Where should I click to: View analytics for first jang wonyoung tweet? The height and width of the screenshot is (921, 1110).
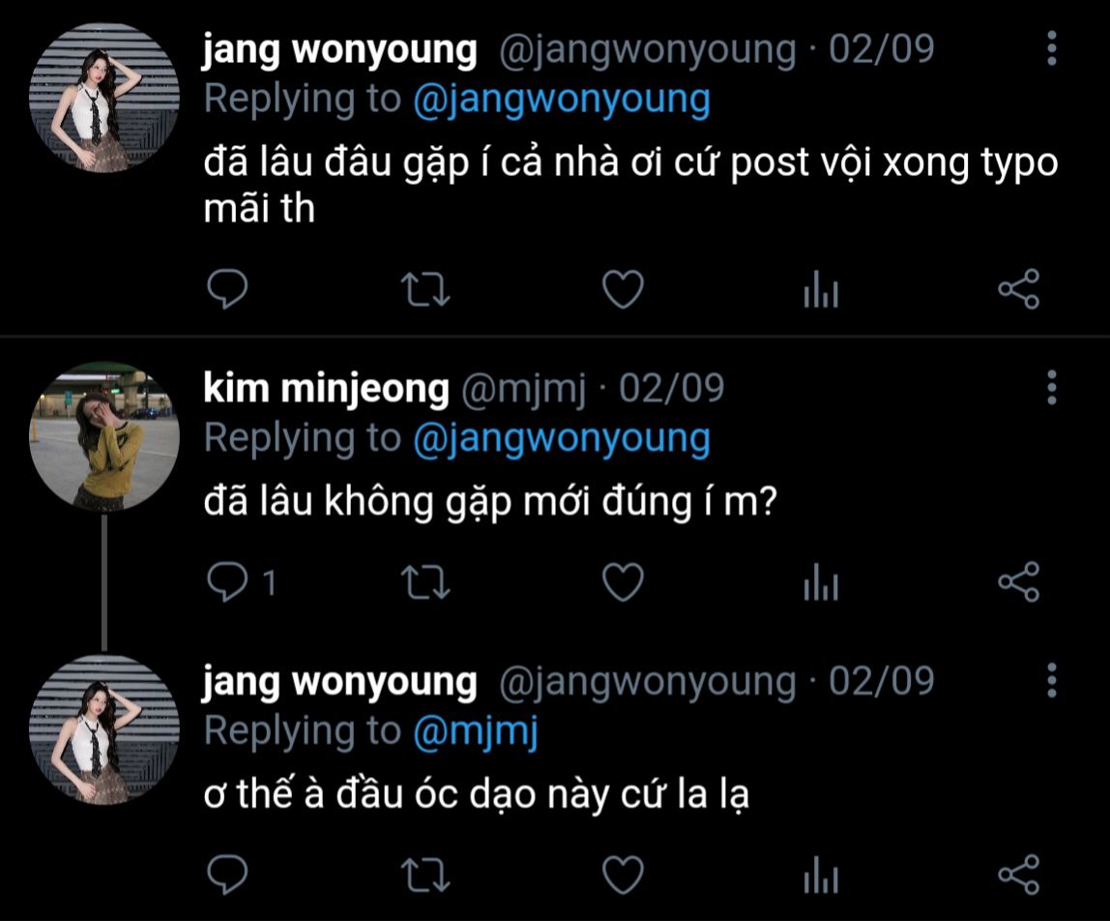[x=821, y=289]
